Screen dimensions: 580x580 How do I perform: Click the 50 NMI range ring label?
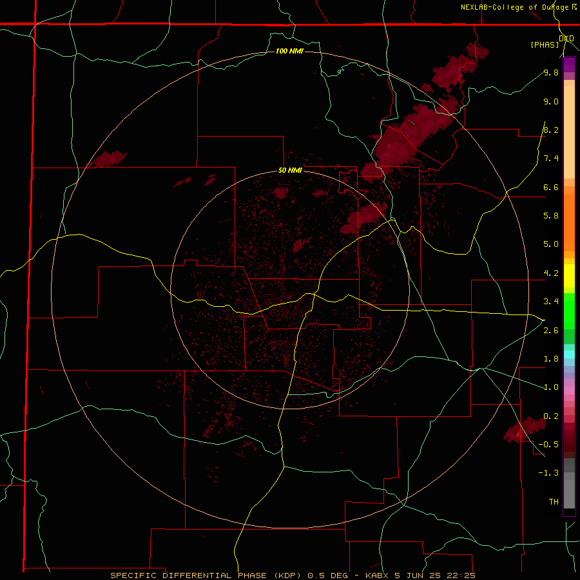[x=290, y=170]
